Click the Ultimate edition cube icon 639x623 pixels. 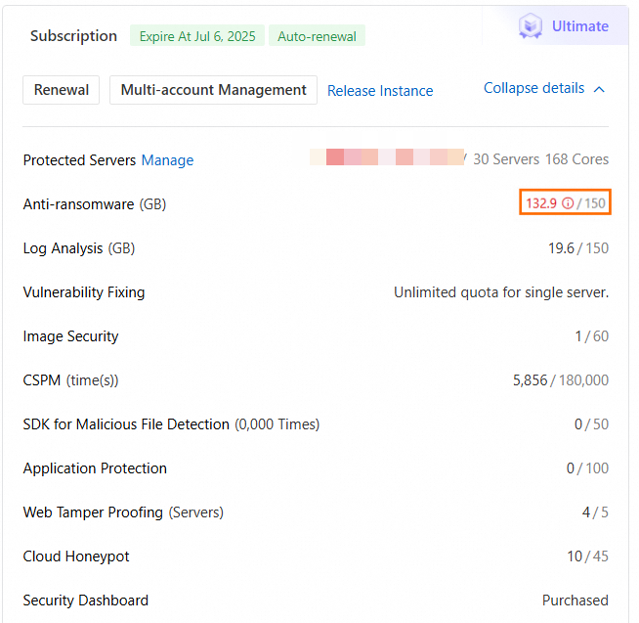point(531,26)
